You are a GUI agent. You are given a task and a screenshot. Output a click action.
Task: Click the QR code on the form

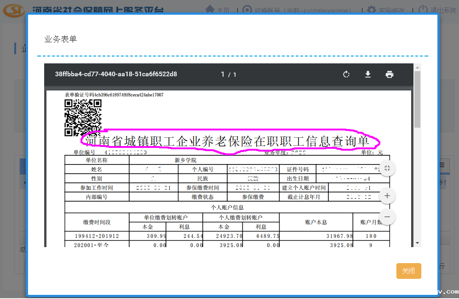(x=83, y=118)
